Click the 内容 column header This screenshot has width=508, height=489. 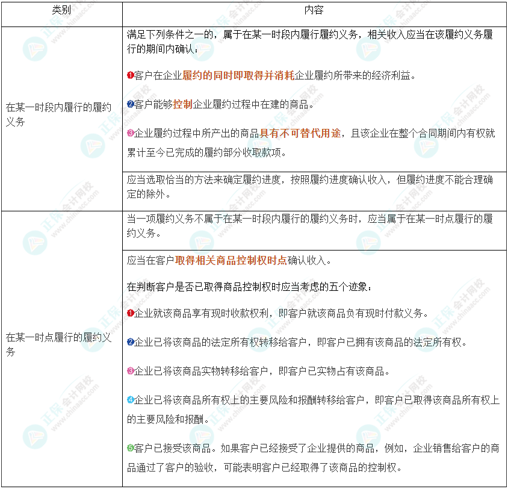click(x=314, y=11)
